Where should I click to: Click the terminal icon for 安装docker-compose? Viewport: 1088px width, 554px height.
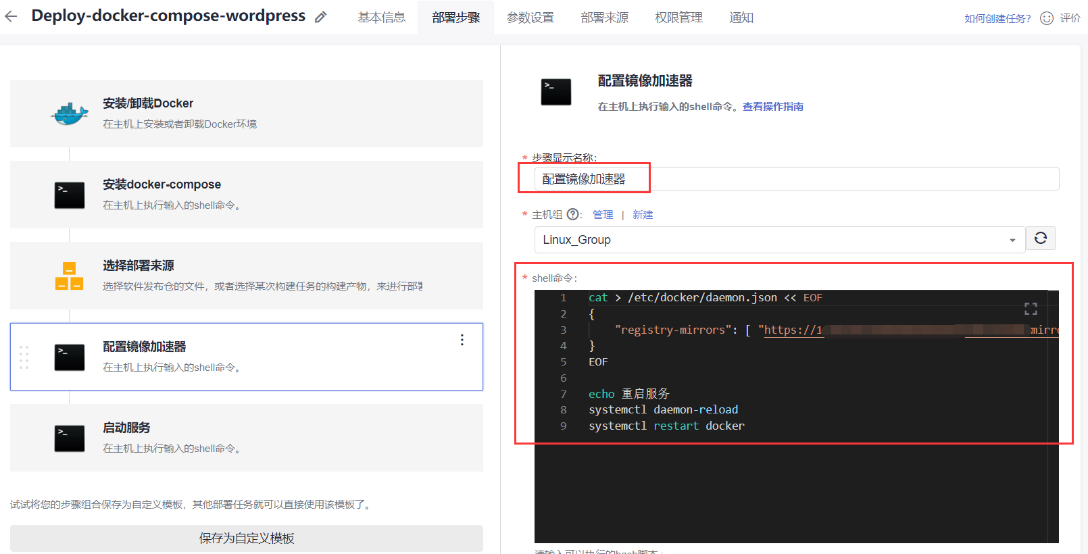[70, 195]
